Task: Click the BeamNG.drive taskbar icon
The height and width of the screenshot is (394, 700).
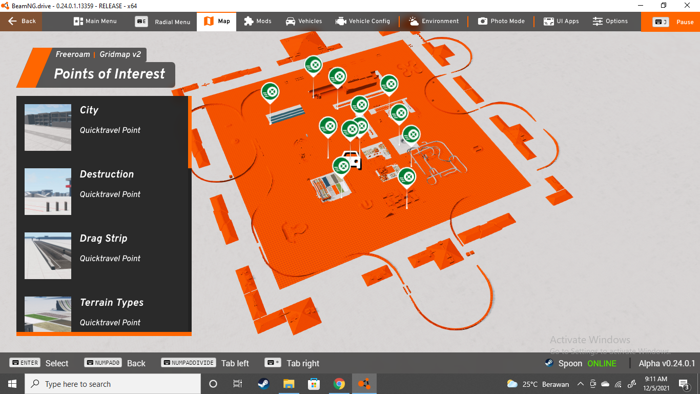Action: tap(364, 384)
